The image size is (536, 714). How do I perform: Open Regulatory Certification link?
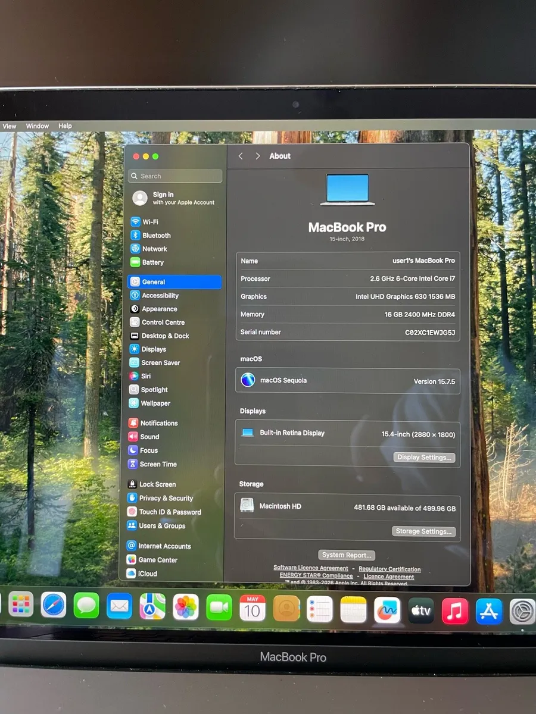click(x=389, y=569)
